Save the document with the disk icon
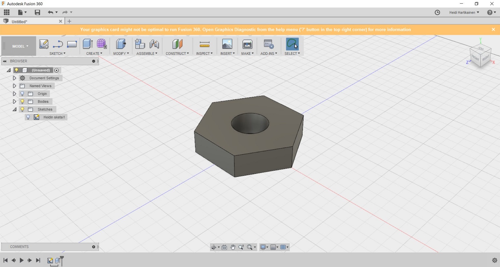 (x=37, y=12)
